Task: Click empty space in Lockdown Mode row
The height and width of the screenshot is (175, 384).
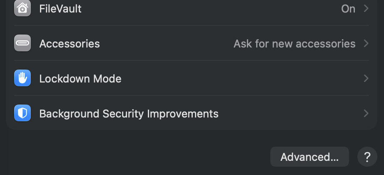Action: 242,78
